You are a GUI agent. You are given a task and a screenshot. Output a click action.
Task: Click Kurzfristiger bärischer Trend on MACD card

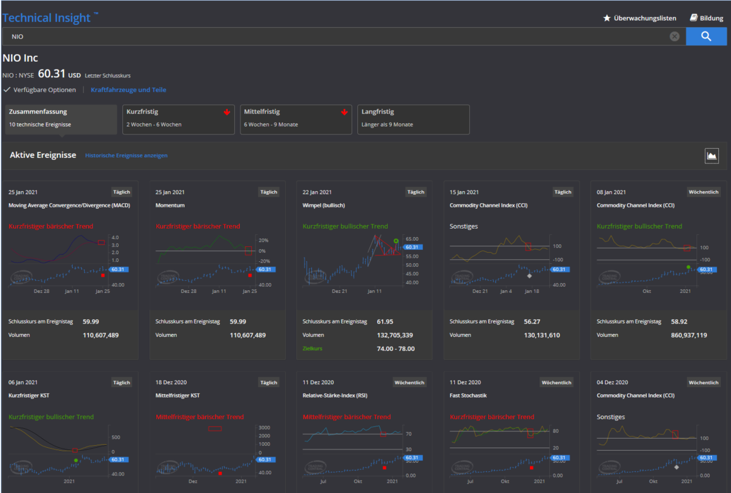tap(51, 226)
